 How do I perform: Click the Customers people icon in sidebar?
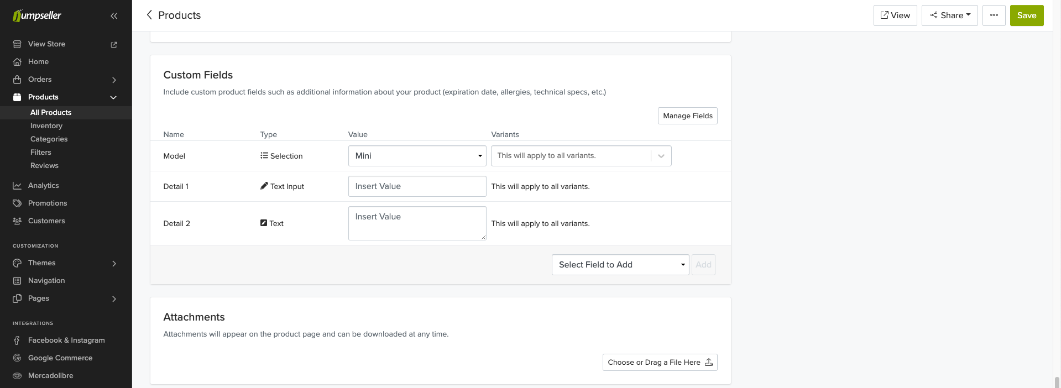click(x=17, y=221)
